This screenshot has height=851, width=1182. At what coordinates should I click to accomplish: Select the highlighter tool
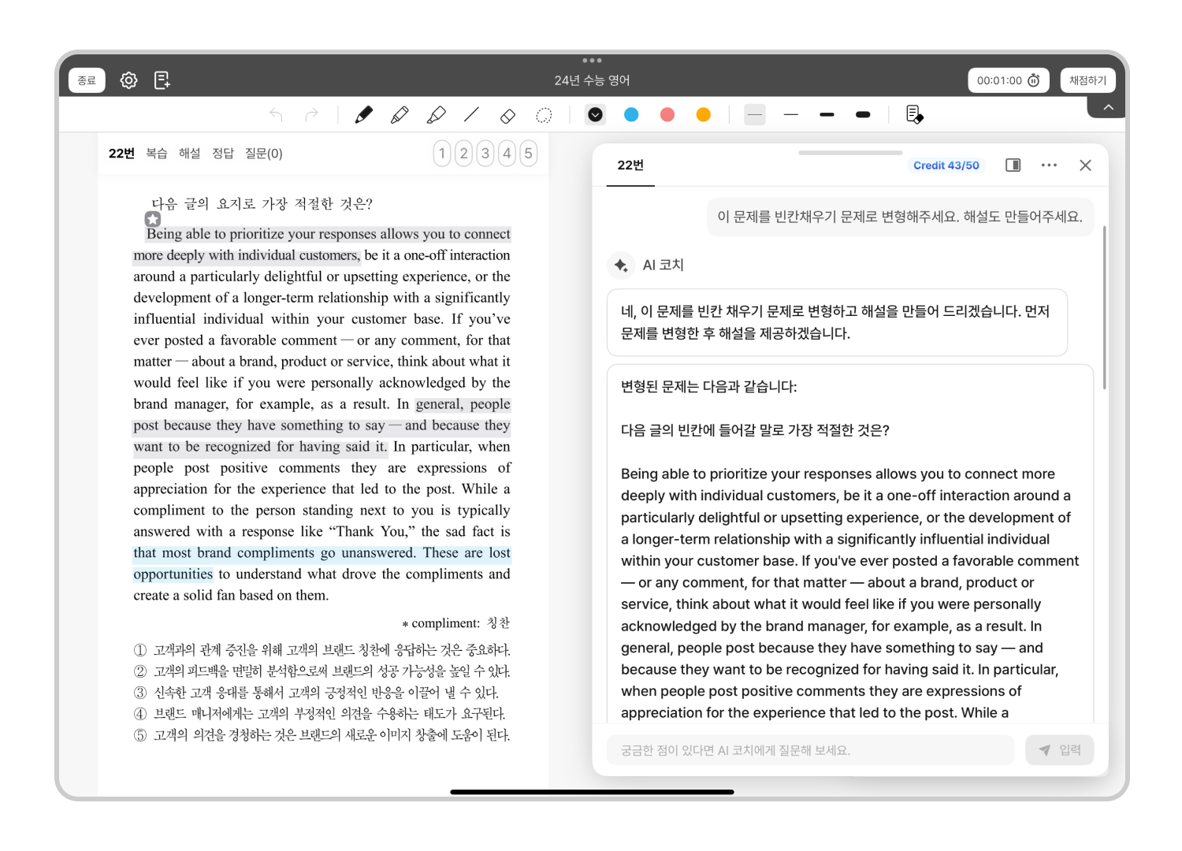point(436,115)
